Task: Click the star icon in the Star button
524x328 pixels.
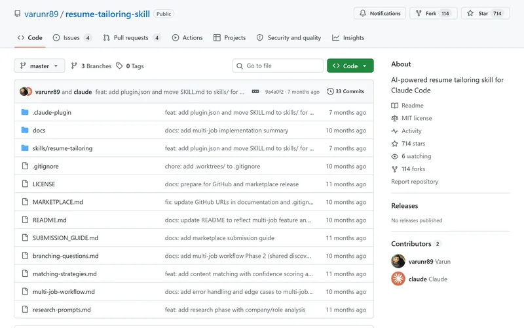Action: [470, 13]
